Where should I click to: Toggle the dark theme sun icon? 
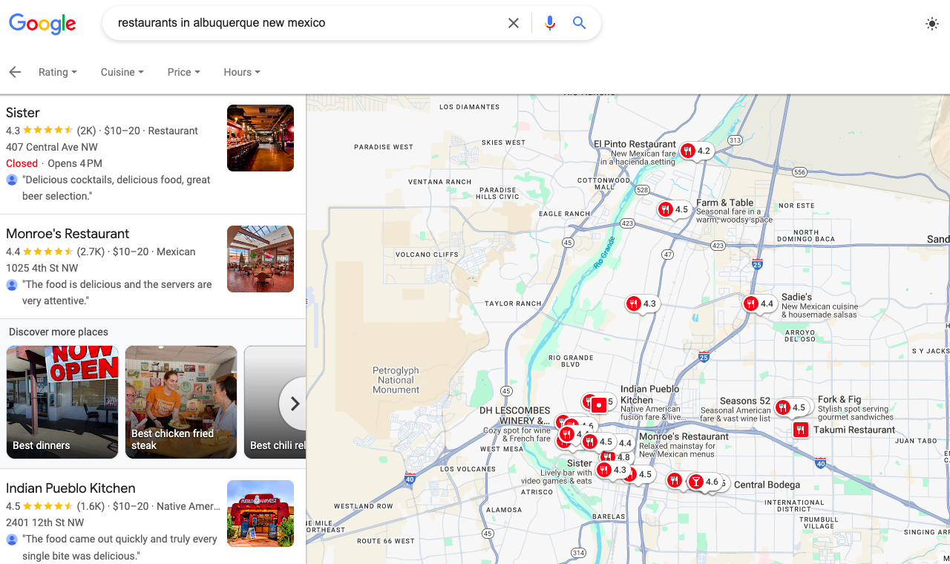(932, 24)
